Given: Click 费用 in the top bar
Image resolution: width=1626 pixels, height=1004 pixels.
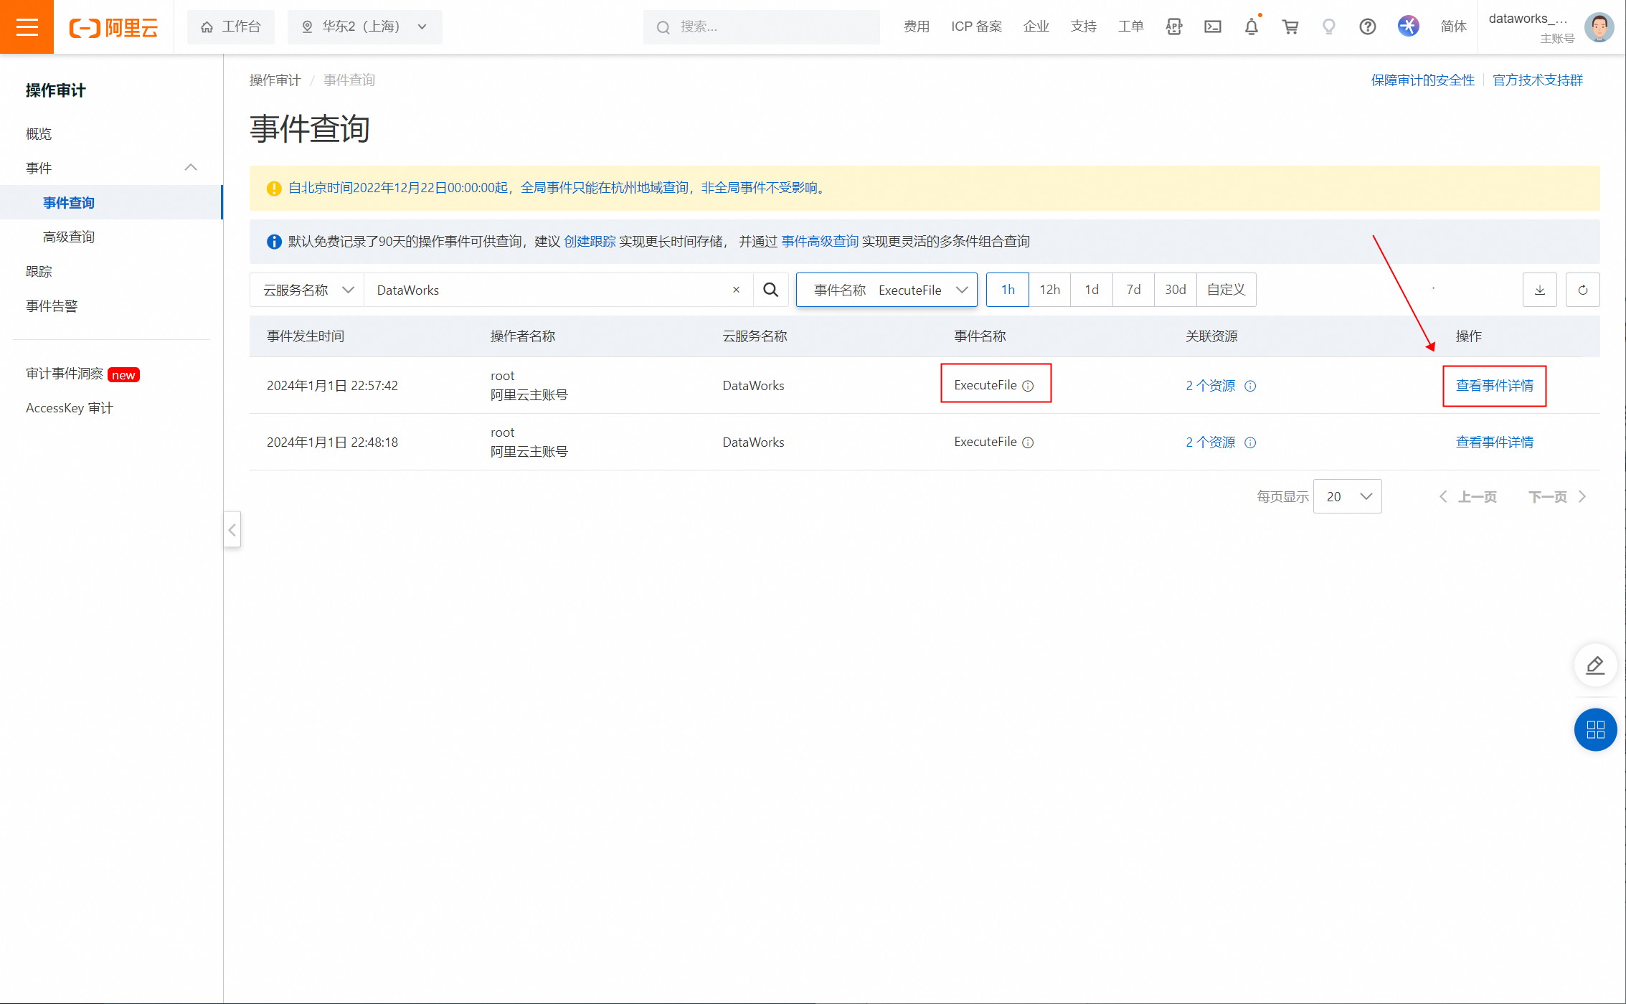Looking at the screenshot, I should point(917,27).
